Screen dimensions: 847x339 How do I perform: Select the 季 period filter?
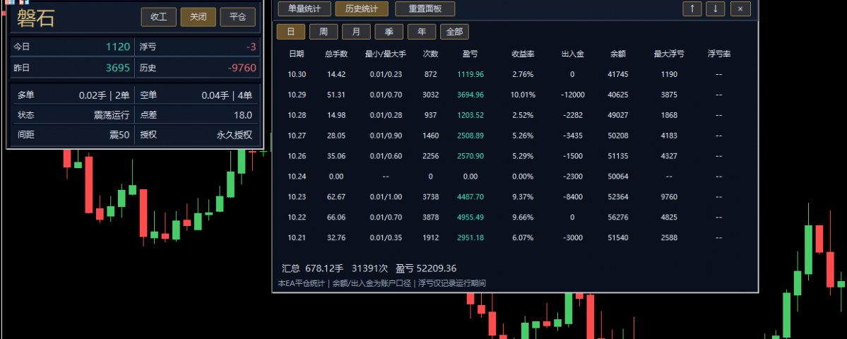[389, 32]
